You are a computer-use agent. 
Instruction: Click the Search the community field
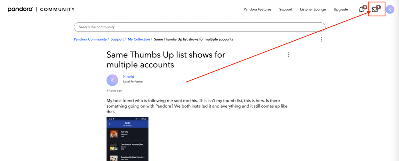click(199, 27)
